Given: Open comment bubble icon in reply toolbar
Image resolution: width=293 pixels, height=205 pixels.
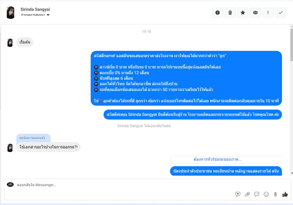Looking at the screenshot, I should point(257,194).
